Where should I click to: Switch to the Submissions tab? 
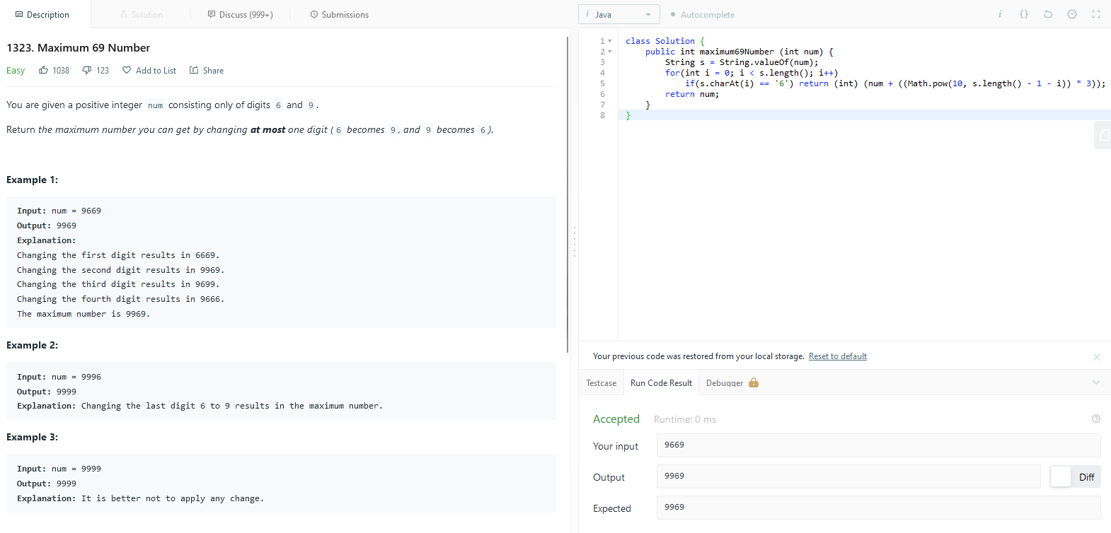339,14
